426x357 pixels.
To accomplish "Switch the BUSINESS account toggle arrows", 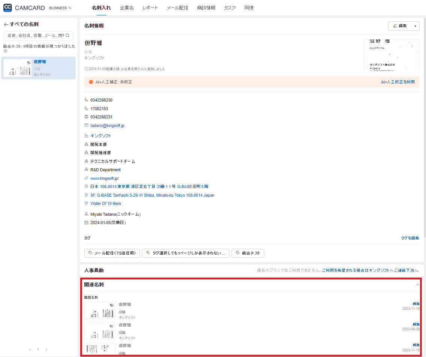I will coord(70,8).
